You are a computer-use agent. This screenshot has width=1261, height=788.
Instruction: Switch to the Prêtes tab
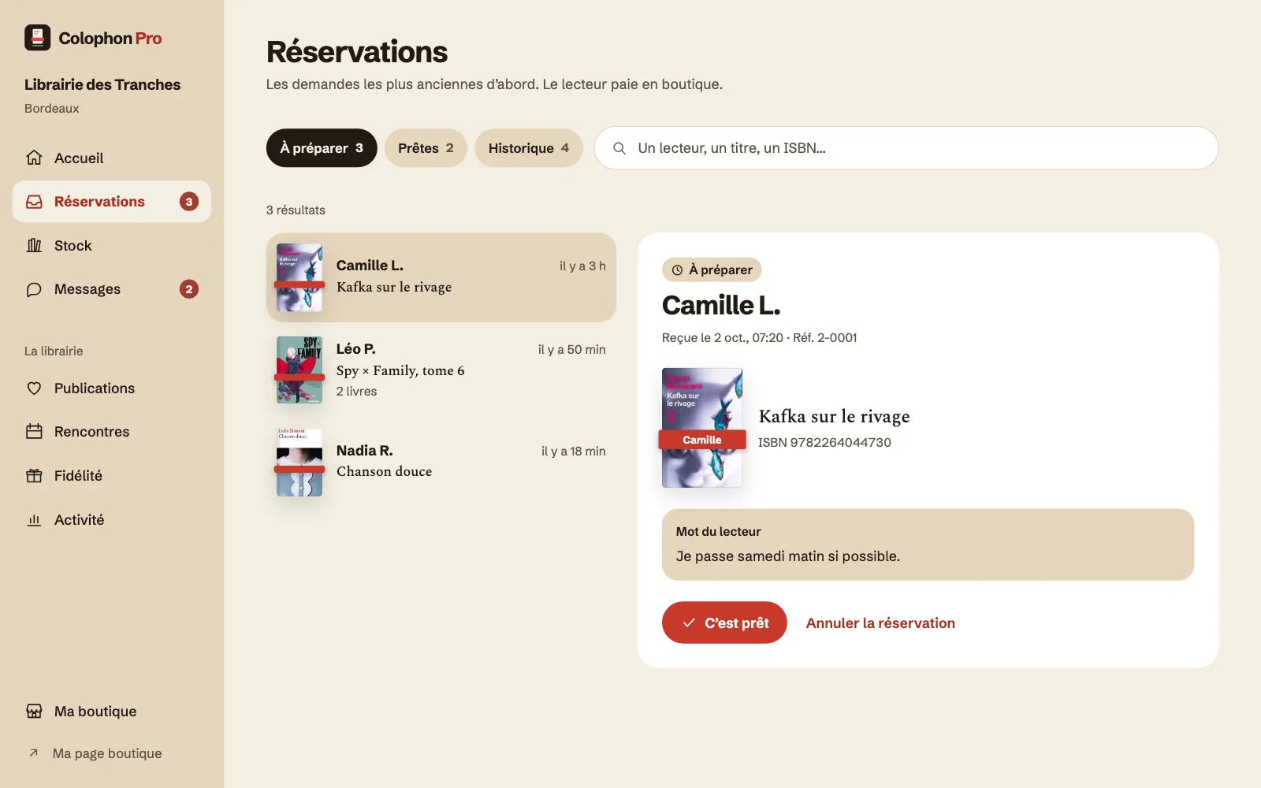pos(426,148)
